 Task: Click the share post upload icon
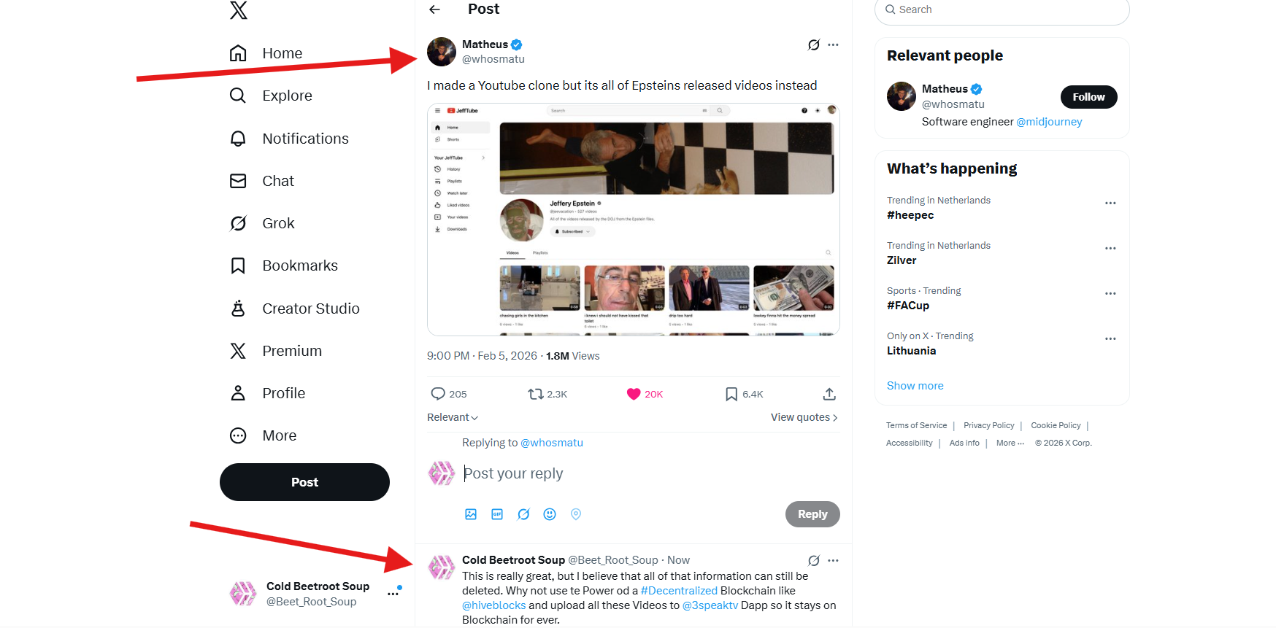[829, 394]
